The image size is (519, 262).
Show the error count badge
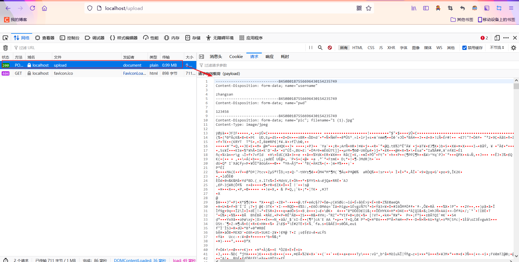coord(484,38)
